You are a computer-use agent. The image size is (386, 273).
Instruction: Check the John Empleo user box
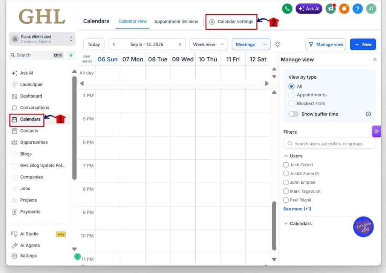pos(286,183)
